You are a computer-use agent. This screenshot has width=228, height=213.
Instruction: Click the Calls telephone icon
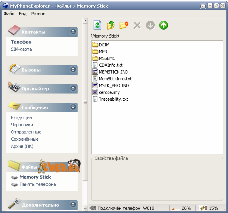[14, 69]
